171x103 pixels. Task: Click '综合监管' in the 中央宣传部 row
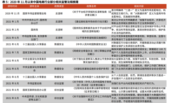pos(59,98)
